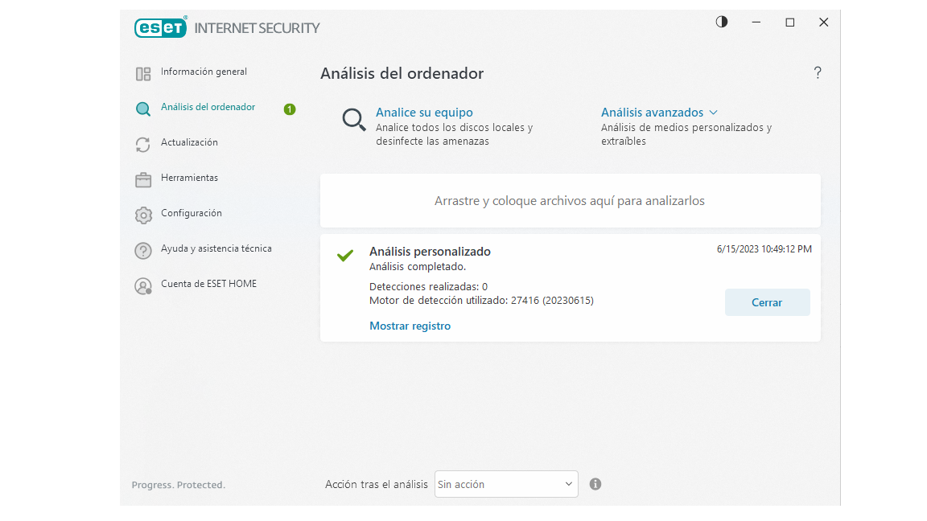Click the Detecciones realizadas: 0 text
Screen dimensions: 927x521
pyautogui.click(x=429, y=287)
